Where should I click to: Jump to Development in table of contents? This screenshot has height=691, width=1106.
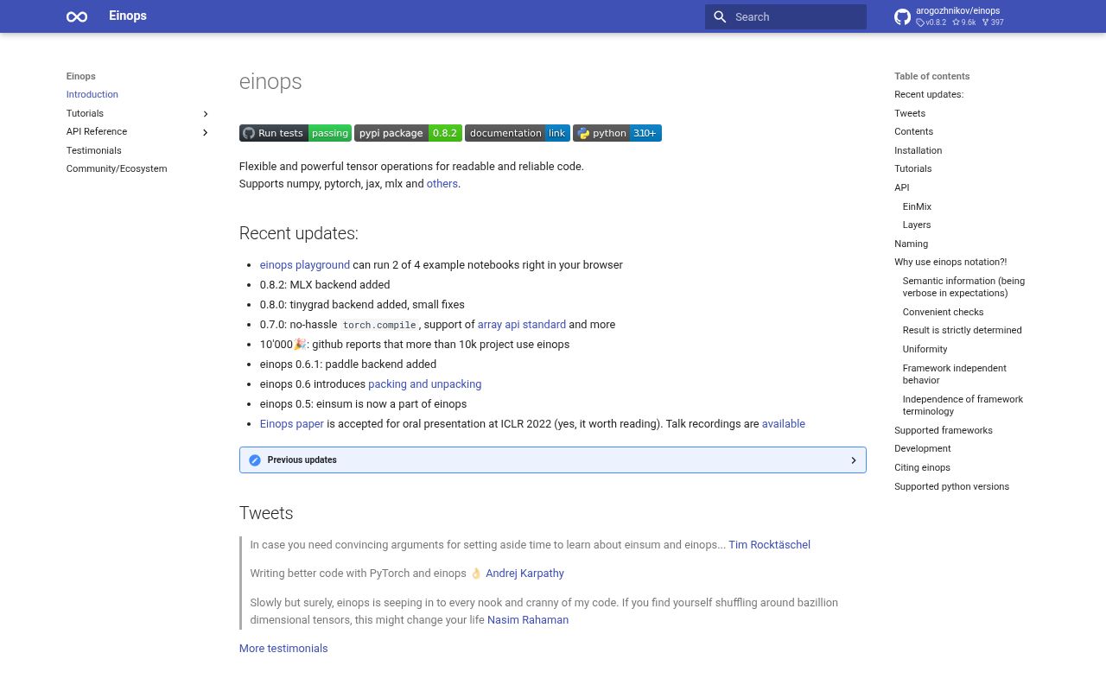pyautogui.click(x=922, y=448)
